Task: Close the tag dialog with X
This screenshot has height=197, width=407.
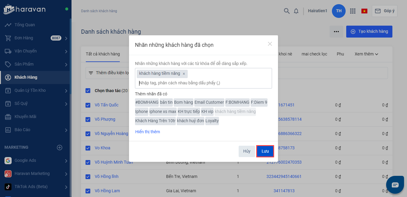Action: coord(270,44)
